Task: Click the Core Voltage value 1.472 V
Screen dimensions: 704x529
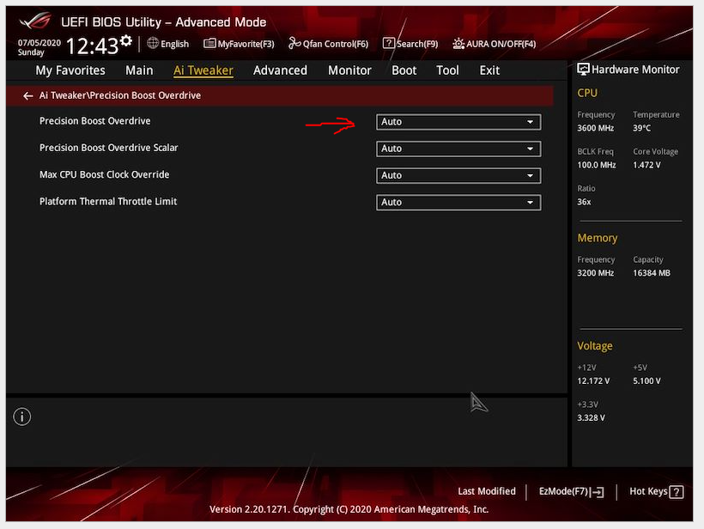Action: click(x=646, y=165)
